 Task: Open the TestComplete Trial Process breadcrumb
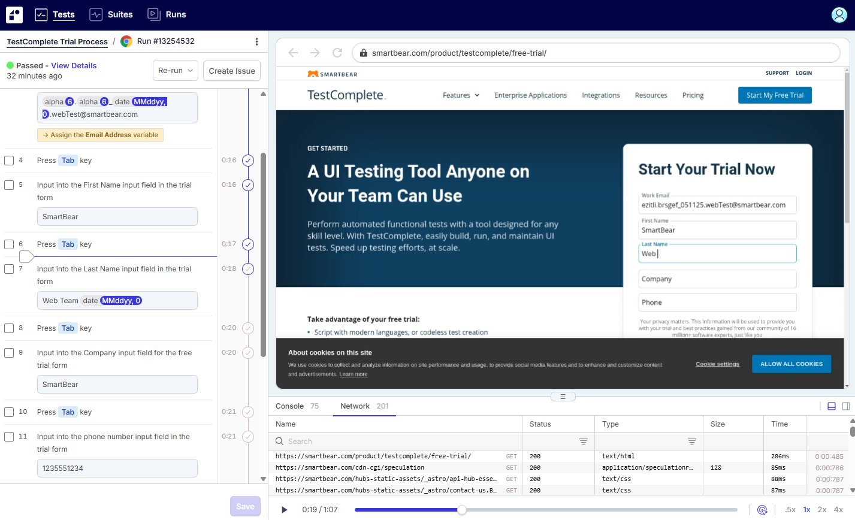pos(58,42)
